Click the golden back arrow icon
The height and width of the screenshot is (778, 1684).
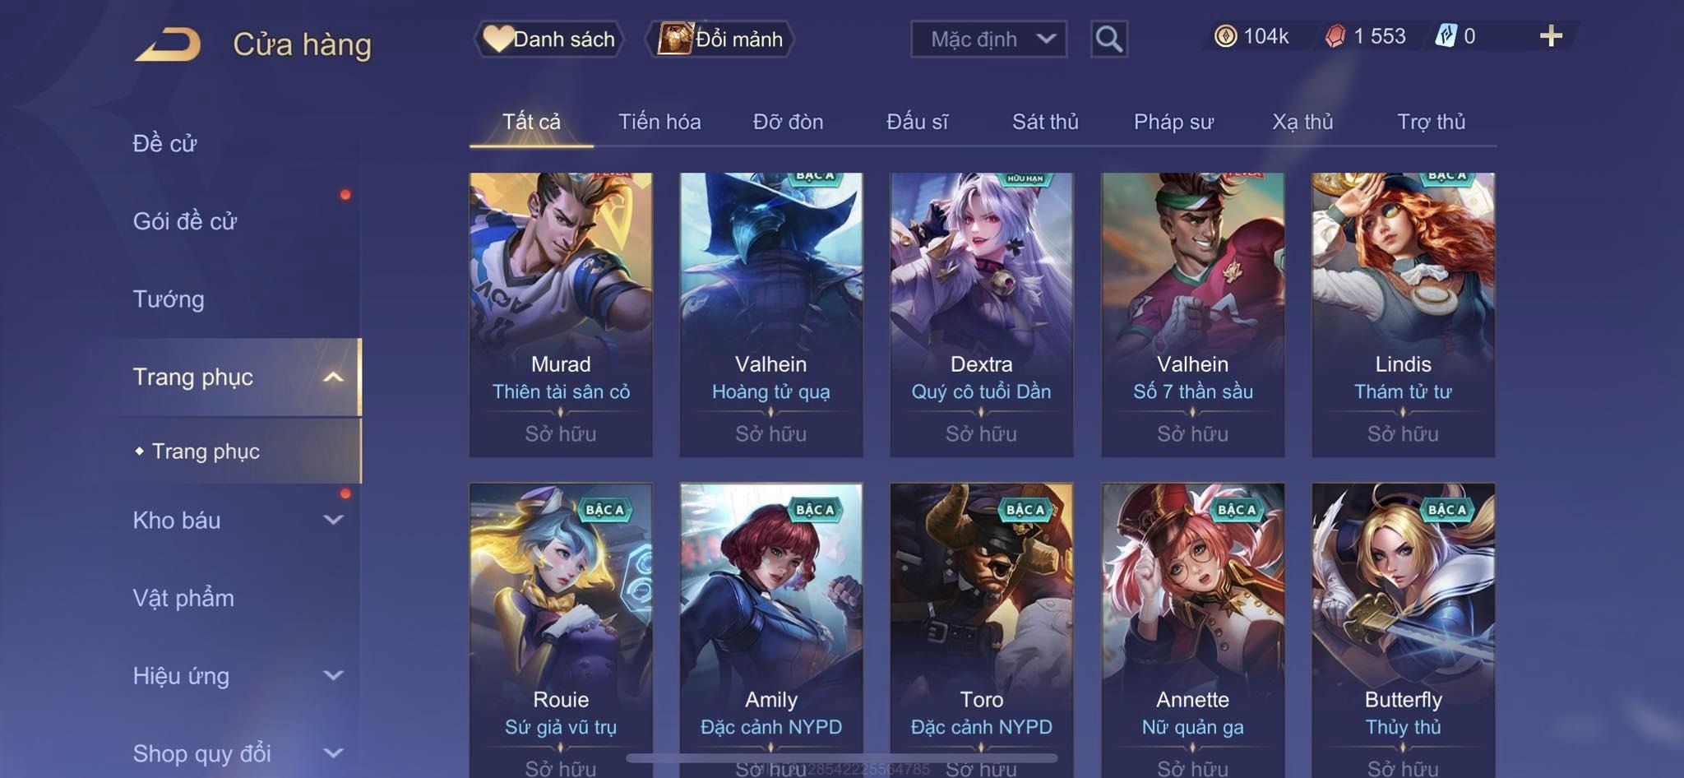(x=169, y=44)
